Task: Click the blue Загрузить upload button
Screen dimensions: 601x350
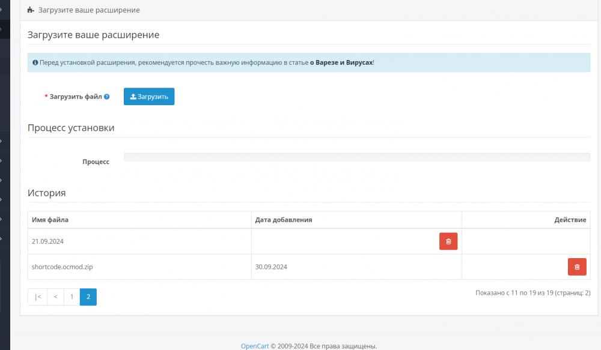Action: tap(149, 97)
